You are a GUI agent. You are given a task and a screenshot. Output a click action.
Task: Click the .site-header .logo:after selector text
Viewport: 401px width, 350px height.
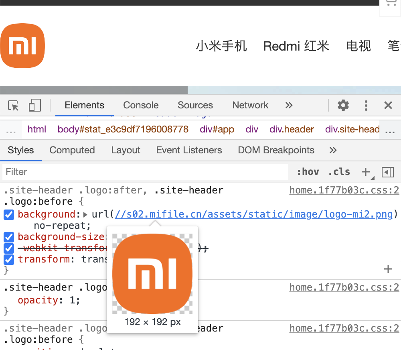point(73,190)
